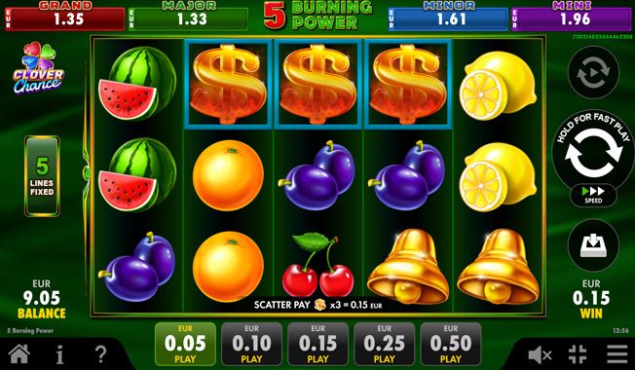Toggle the muted sound speaker icon
Screen dimensions: 635x370
[540, 355]
